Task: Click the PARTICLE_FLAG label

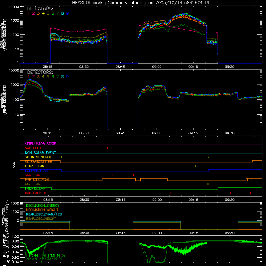Action: pos(37,180)
